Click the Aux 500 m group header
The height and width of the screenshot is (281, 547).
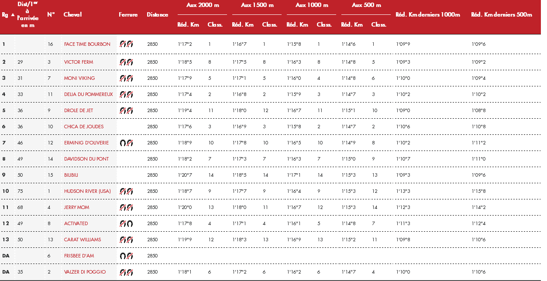(366, 5)
